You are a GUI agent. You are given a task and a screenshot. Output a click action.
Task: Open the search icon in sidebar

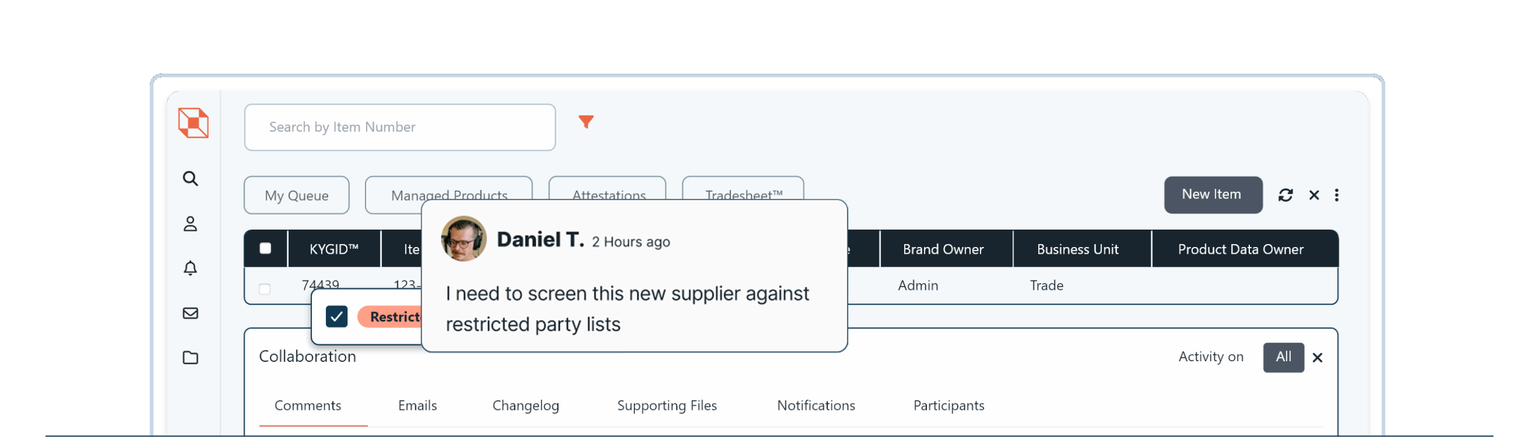tap(190, 179)
